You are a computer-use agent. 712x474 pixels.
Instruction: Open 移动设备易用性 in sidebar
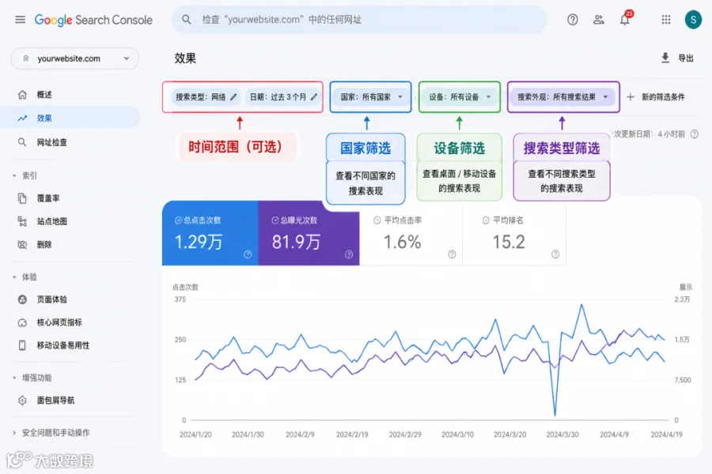(63, 346)
